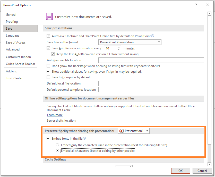Click the scrollbar up arrow

point(209,13)
